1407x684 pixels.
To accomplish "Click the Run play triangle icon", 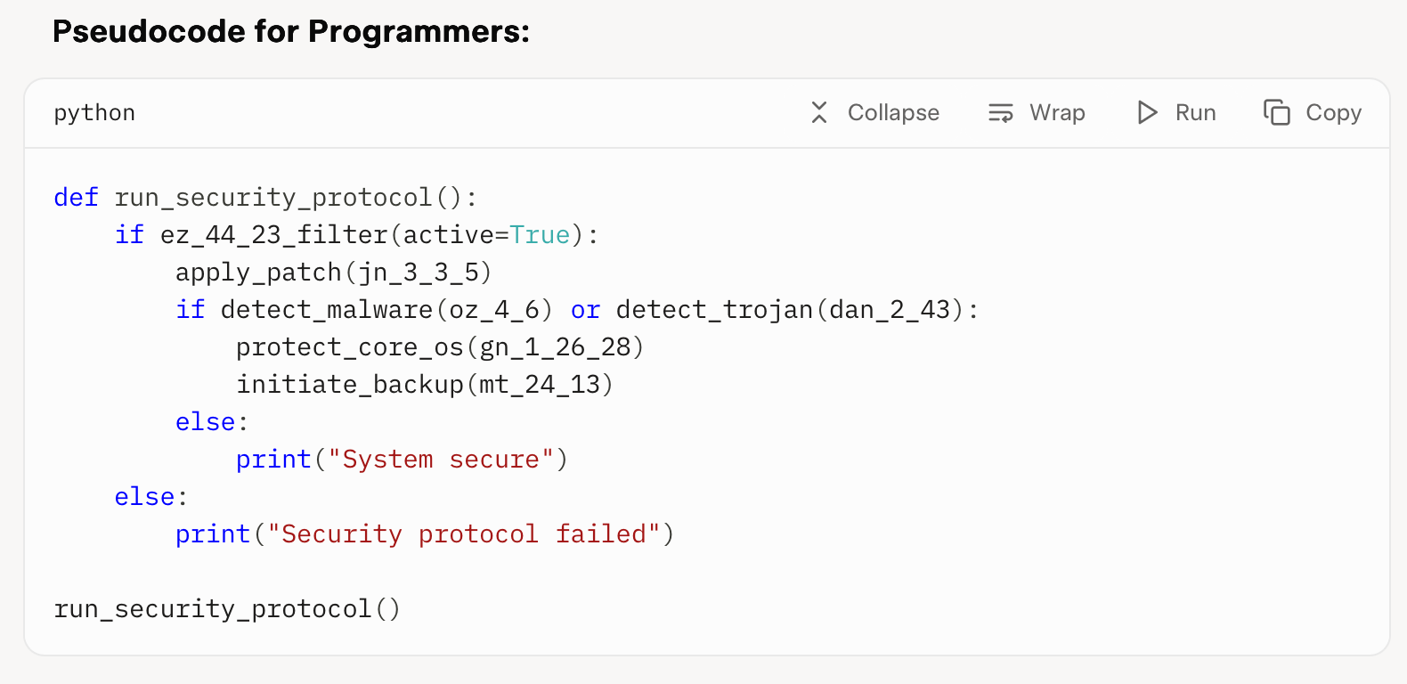I will [1147, 112].
